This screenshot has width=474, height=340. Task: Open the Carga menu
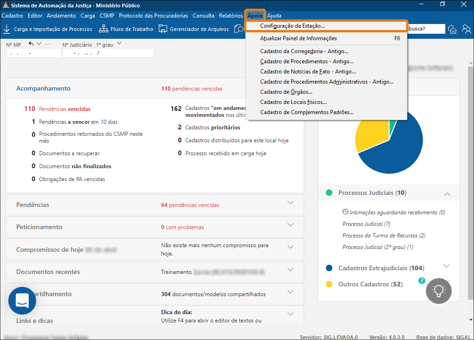point(87,16)
